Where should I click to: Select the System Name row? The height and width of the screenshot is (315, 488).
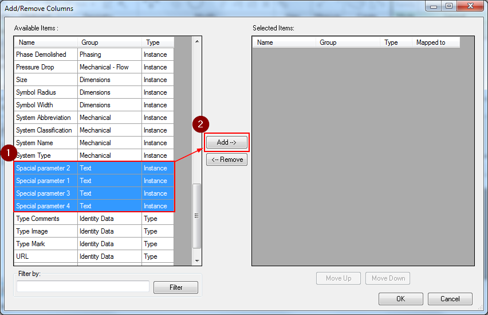94,143
